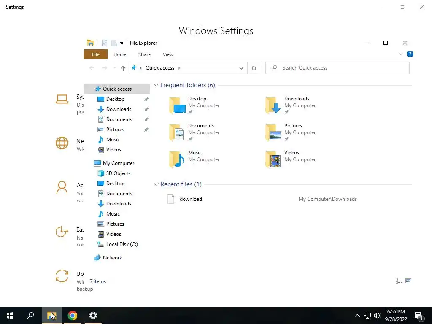Switch to Large icons view in status bar

[x=408, y=281]
